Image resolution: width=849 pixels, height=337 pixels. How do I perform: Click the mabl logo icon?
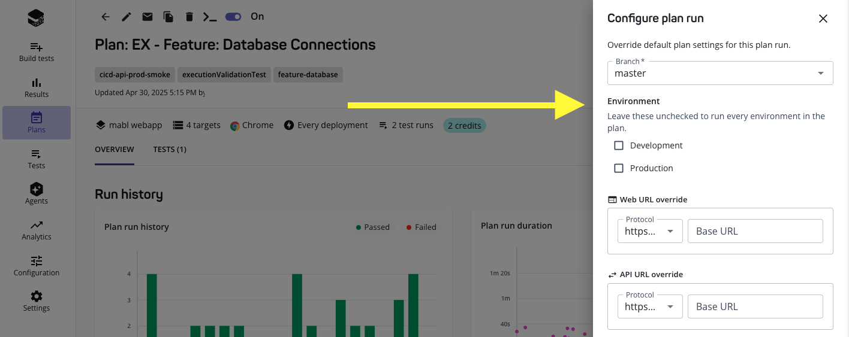[x=36, y=18]
